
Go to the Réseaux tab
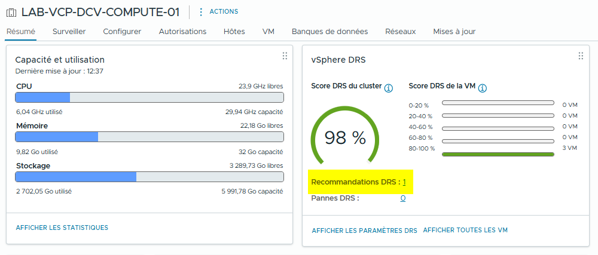pyautogui.click(x=401, y=32)
